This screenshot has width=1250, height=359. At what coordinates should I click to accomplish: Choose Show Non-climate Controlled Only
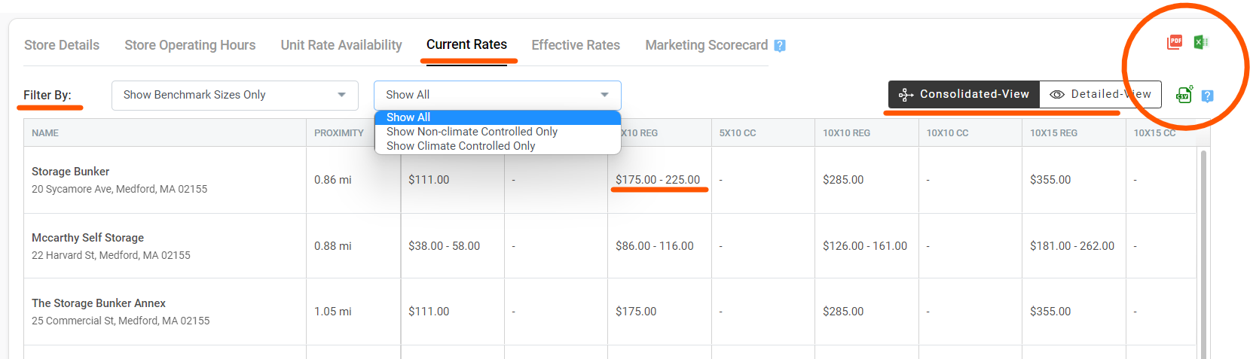click(497, 132)
